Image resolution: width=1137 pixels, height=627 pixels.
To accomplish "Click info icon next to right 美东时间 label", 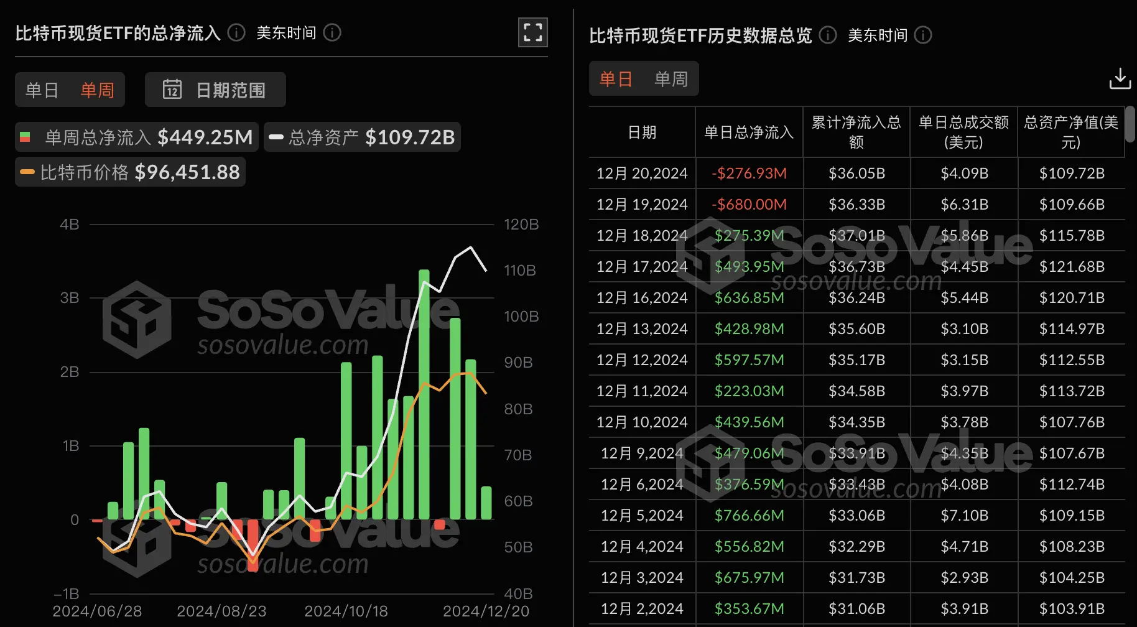I will tap(924, 35).
